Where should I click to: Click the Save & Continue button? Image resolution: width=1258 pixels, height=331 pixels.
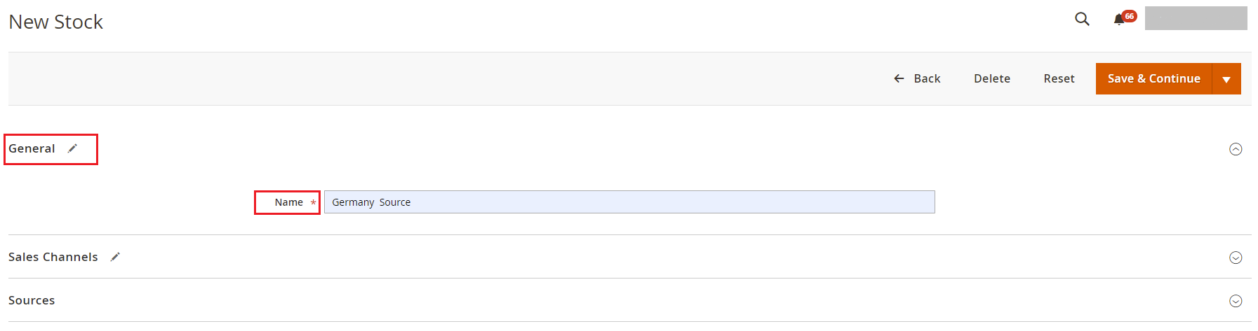click(x=1153, y=78)
